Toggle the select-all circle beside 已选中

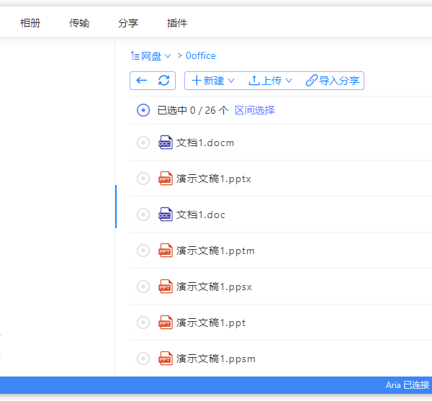tap(143, 110)
